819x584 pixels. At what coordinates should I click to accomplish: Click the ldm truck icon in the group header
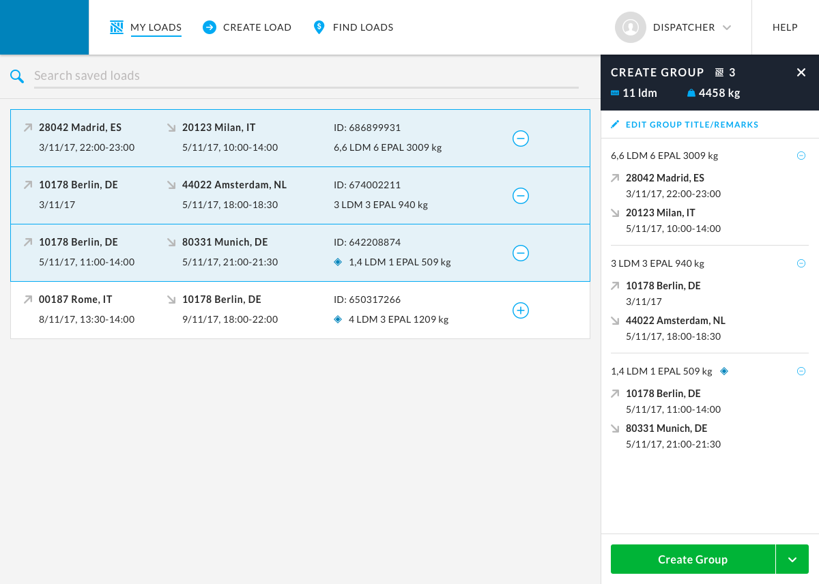[x=615, y=93]
